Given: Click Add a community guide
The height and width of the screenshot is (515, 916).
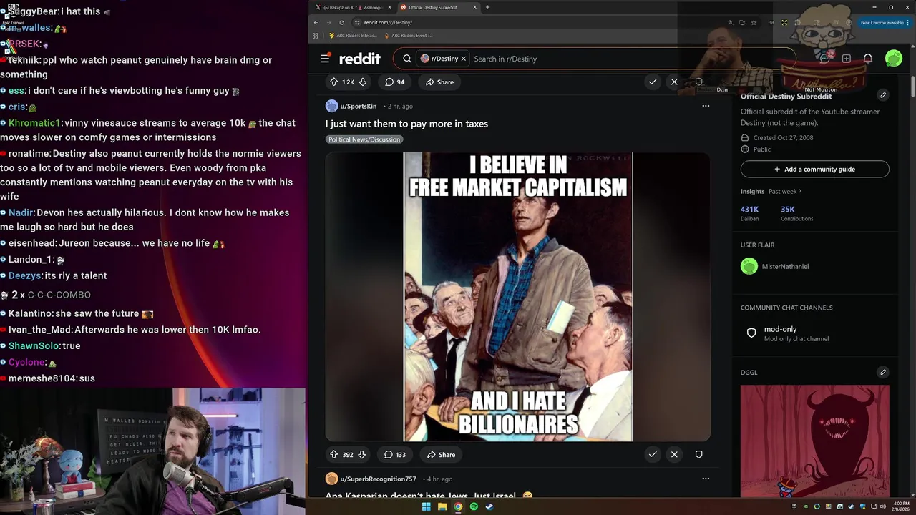Looking at the screenshot, I should click(815, 169).
